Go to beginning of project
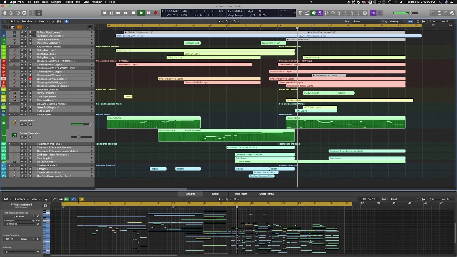This screenshot has height=257, width=457. coord(104,13)
